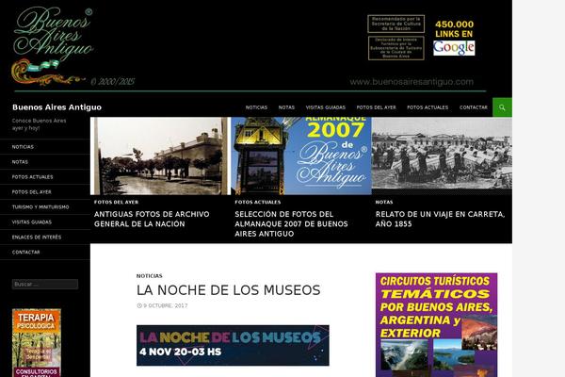Screen dimensions: 565x377
Task: Click sidebar Noticias link
Action: (x=23, y=147)
